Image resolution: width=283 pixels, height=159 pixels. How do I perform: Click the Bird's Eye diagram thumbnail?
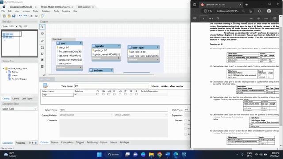tap(19, 43)
